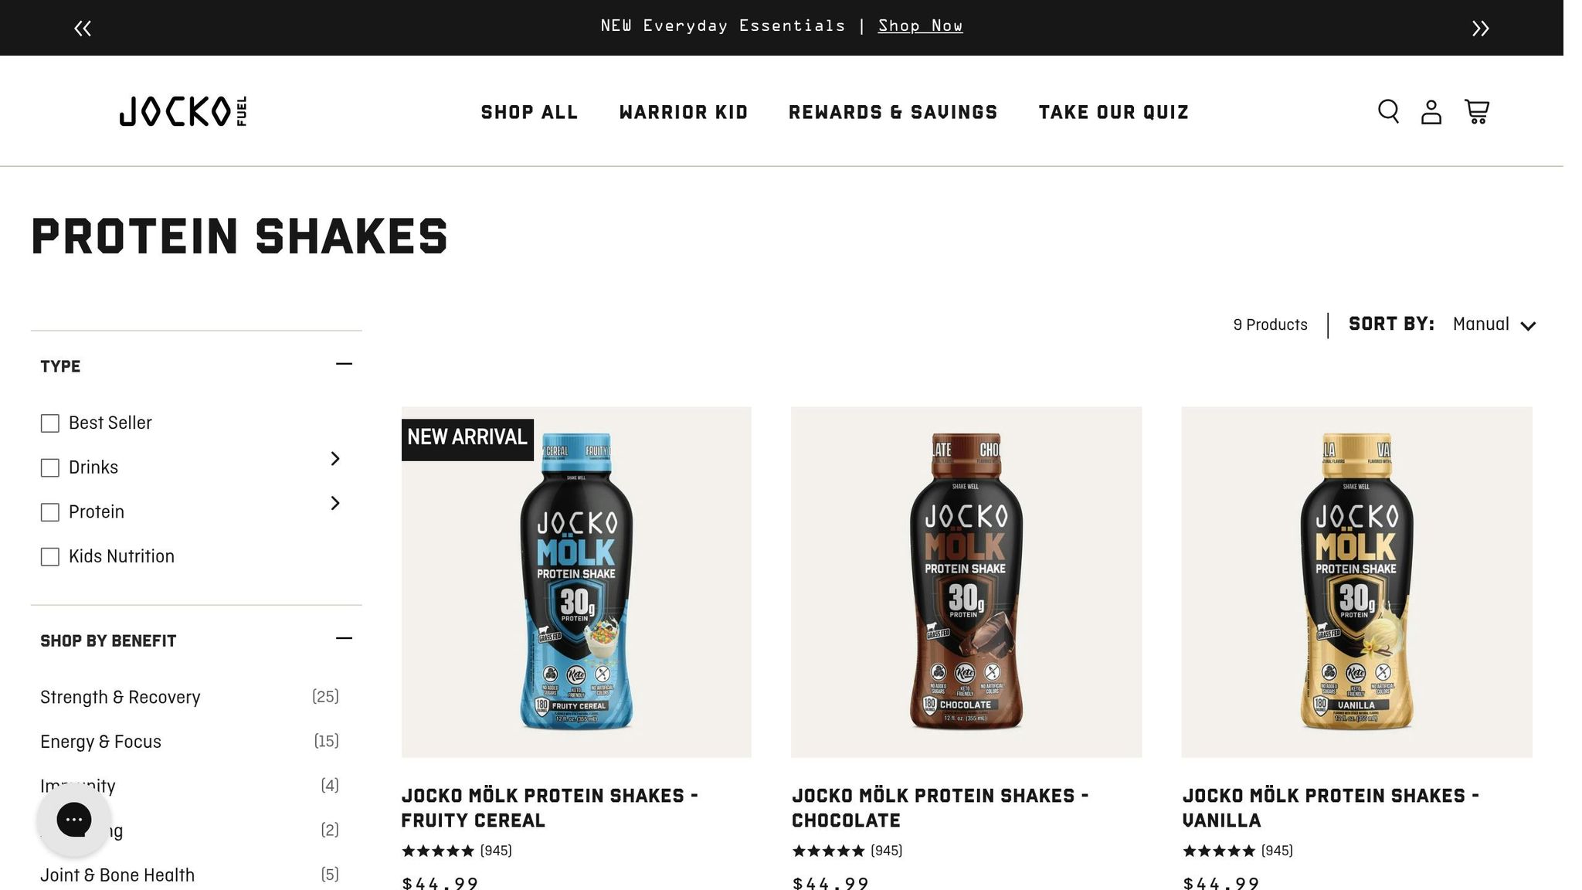Screen dimensions: 1582x890
Task: Filter by Strength & Recovery benefit
Action: (x=120, y=697)
